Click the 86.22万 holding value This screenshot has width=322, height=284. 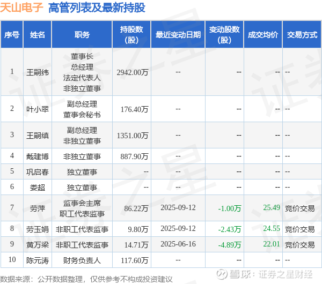click(136, 208)
